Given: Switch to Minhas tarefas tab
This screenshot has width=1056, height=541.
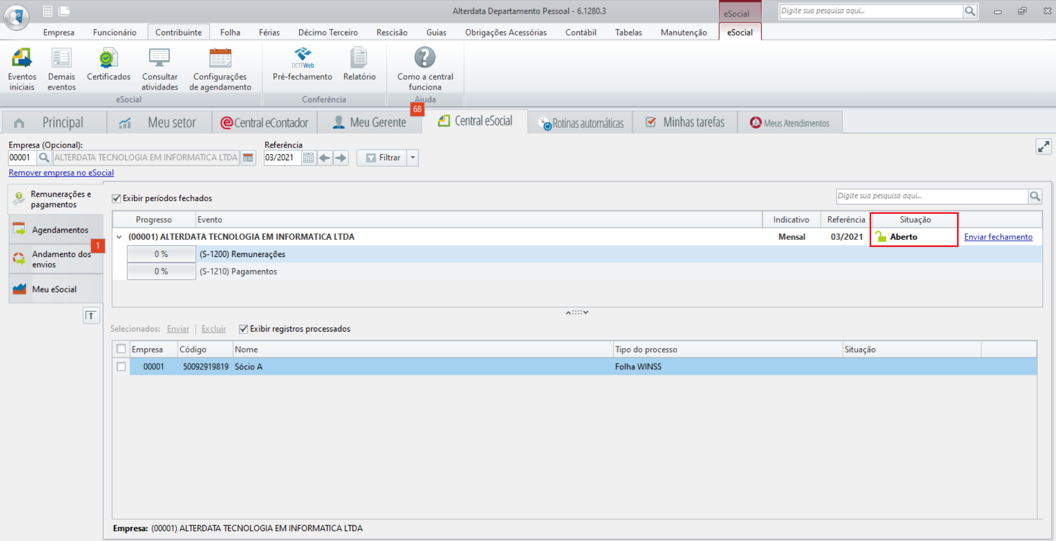Looking at the screenshot, I should pyautogui.click(x=685, y=123).
